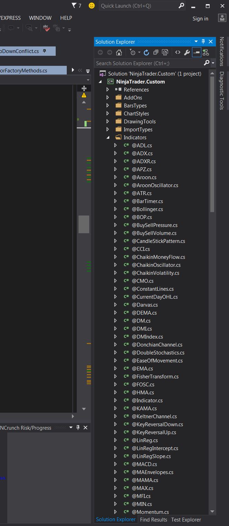Open the dropdown arrow beside the clock filter icon
This screenshot has height=526, width=229.
pos(139,52)
